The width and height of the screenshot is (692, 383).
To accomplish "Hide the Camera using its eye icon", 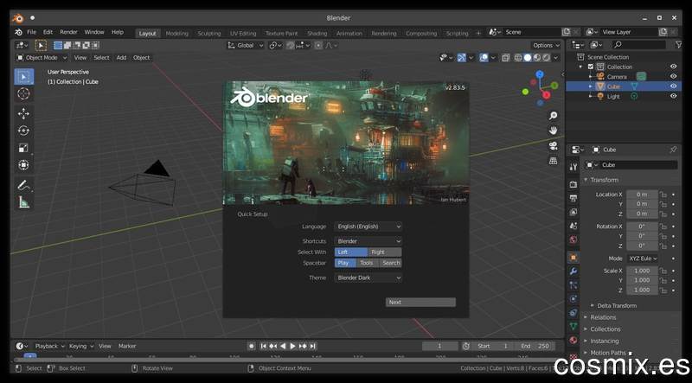I will coord(673,76).
